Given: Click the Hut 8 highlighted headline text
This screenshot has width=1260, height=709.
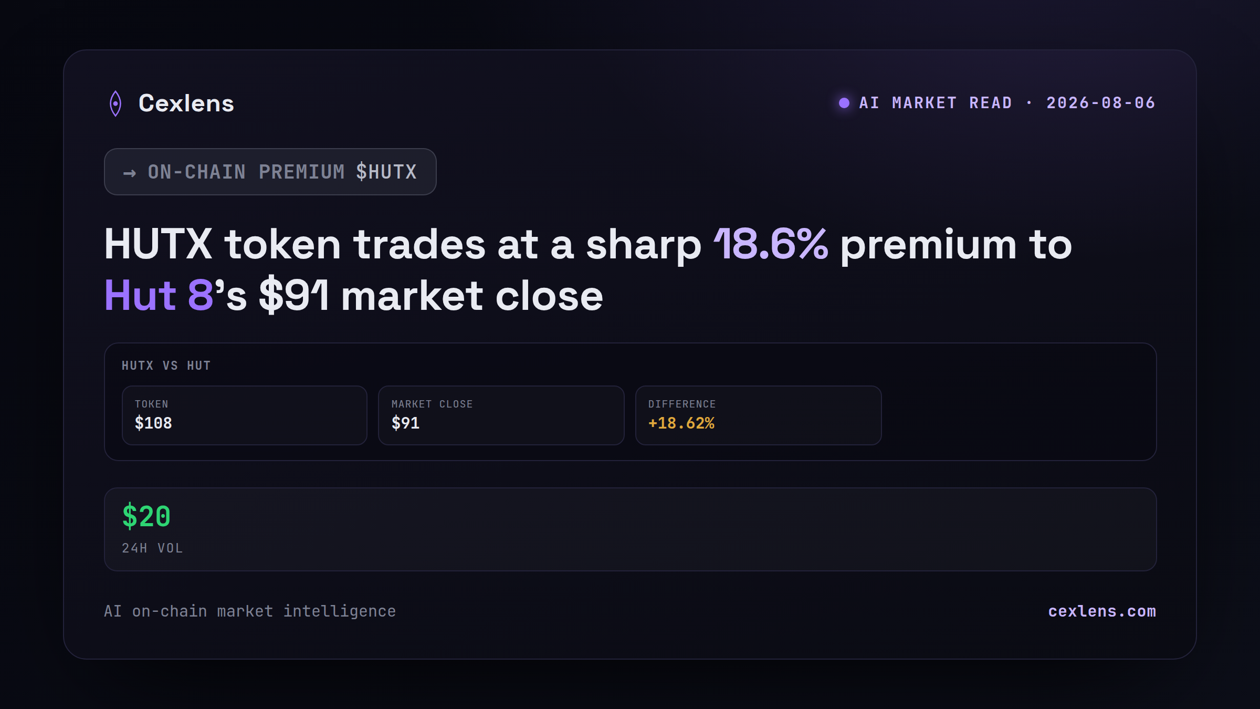Looking at the screenshot, I should (x=159, y=296).
